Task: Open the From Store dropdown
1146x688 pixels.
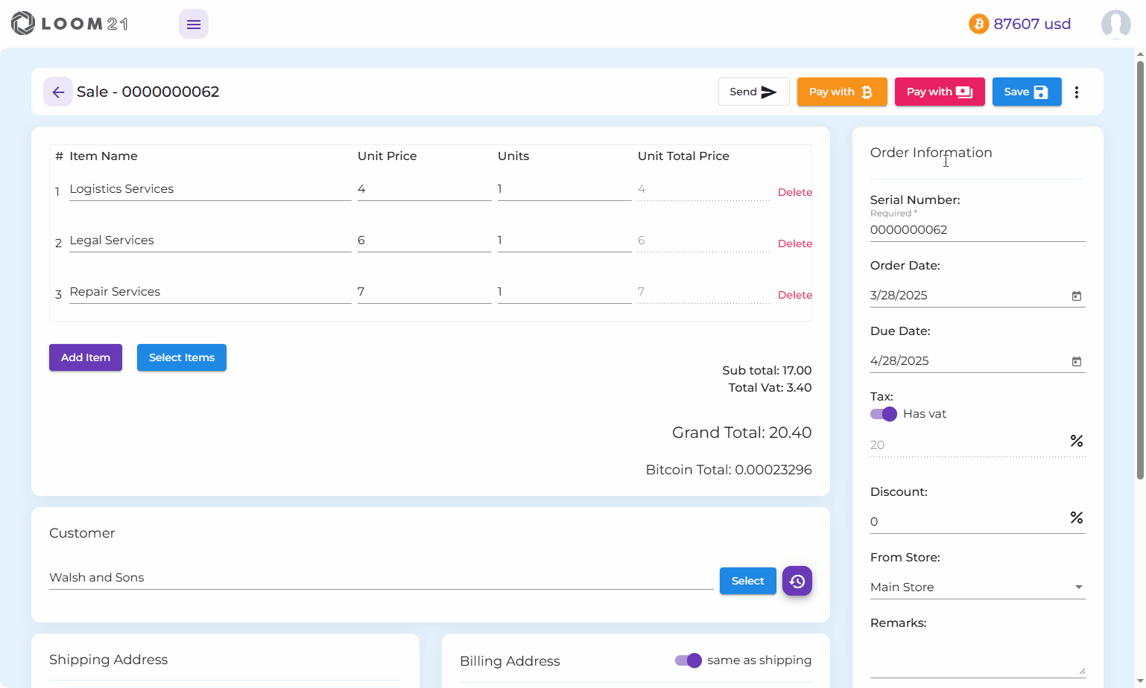Action: (x=978, y=587)
